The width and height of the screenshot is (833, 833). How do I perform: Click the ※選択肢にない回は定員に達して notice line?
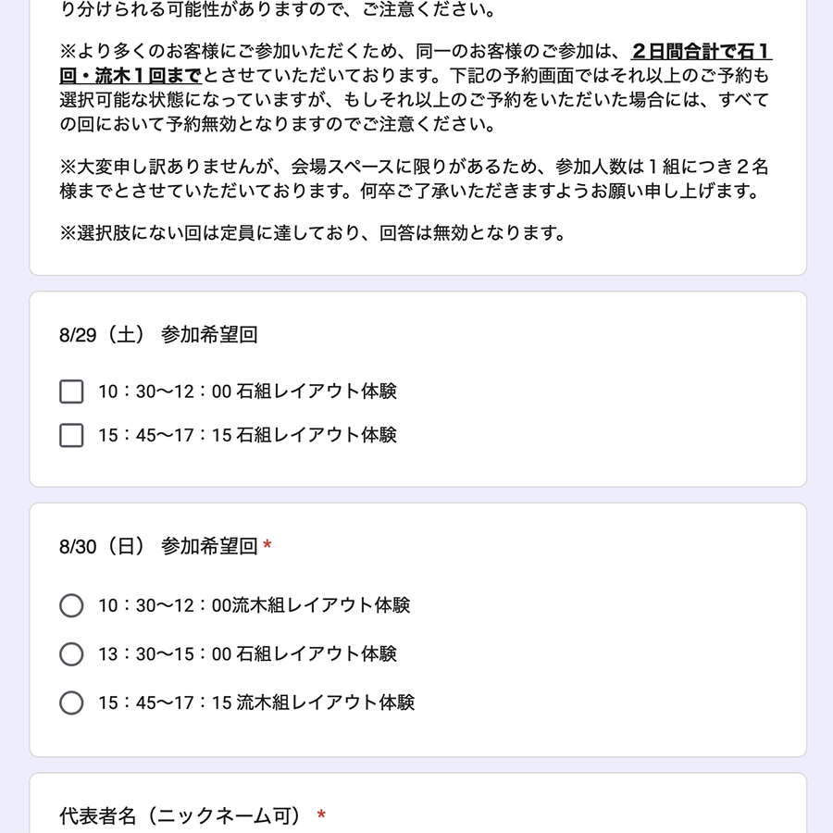point(313,232)
